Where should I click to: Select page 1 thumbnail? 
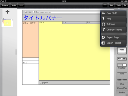[x=7, y=23]
